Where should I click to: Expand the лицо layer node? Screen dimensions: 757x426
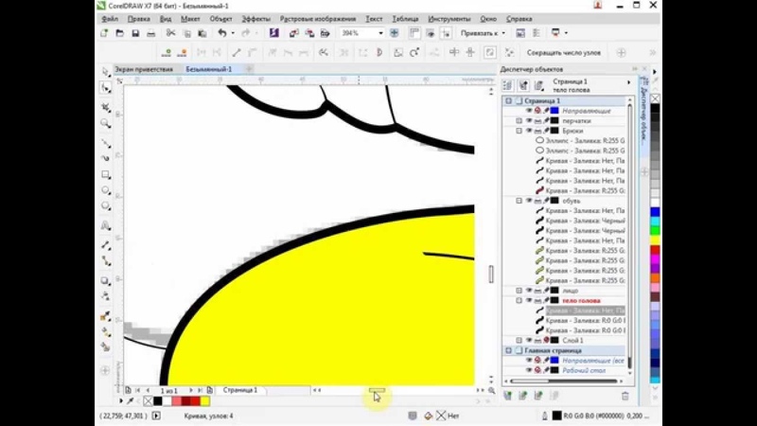(519, 291)
